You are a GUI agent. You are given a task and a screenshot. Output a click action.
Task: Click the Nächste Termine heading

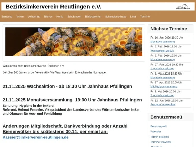(x=169, y=29)
